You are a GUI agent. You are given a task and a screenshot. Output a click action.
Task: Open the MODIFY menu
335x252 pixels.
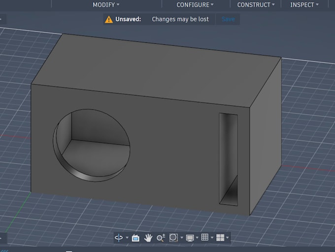point(106,5)
